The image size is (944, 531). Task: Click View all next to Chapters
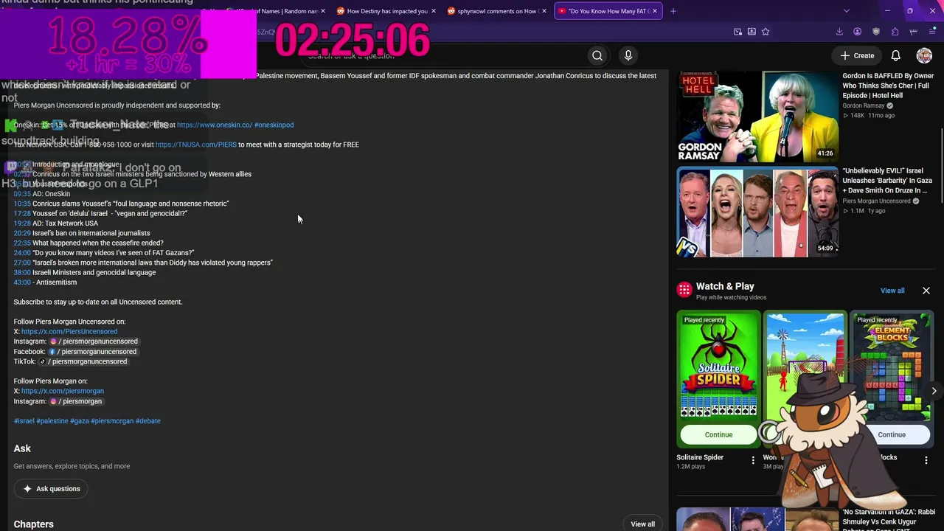pyautogui.click(x=642, y=524)
